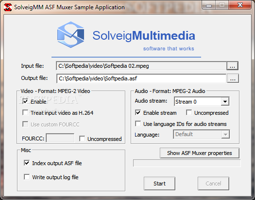Screen dimensions: 255x200
Task: Close the ASF Muxer window
Action: click(240, 5)
